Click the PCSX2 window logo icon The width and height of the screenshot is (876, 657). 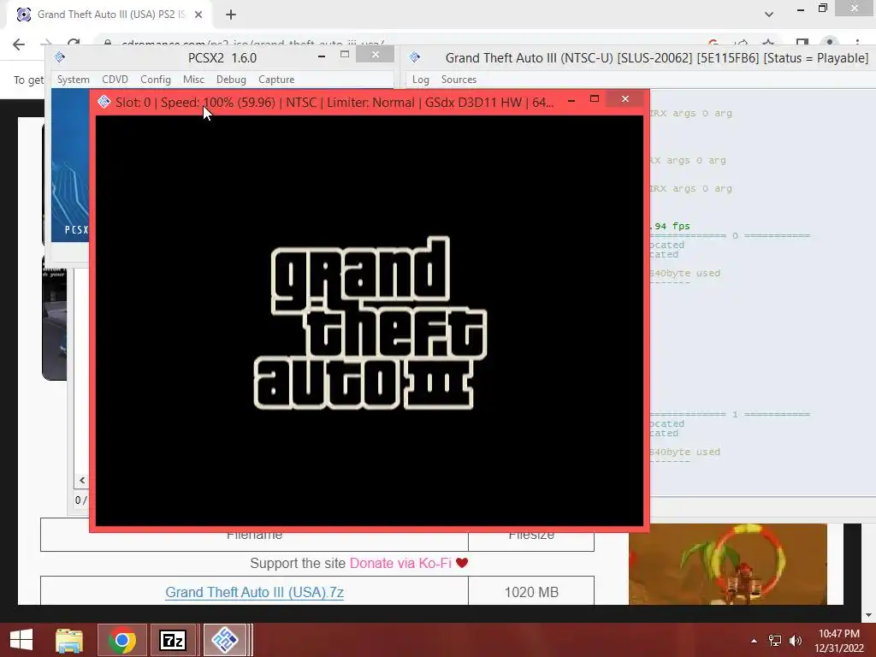[x=60, y=57]
